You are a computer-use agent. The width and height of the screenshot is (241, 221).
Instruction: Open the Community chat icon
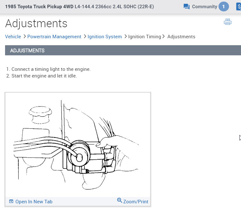pyautogui.click(x=186, y=7)
